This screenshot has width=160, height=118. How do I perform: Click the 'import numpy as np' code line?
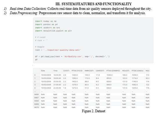pyautogui.click(x=46, y=21)
